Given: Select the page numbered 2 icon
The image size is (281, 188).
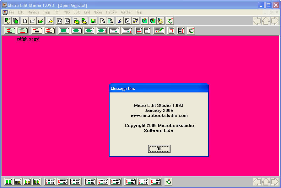Looking at the screenshot, I should point(67,21).
